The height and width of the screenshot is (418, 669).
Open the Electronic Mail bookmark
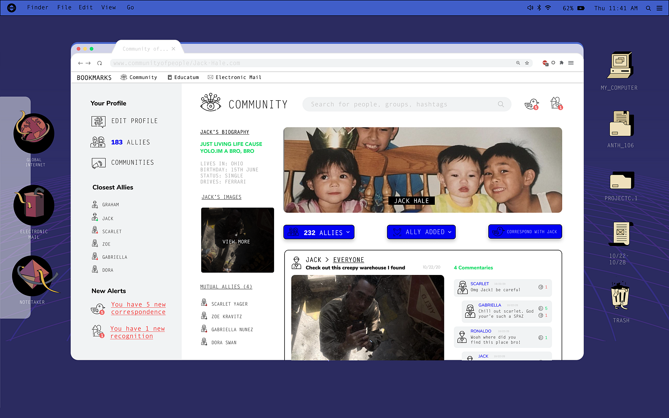[235, 77]
